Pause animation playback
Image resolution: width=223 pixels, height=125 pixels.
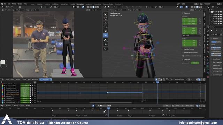tap(104, 106)
